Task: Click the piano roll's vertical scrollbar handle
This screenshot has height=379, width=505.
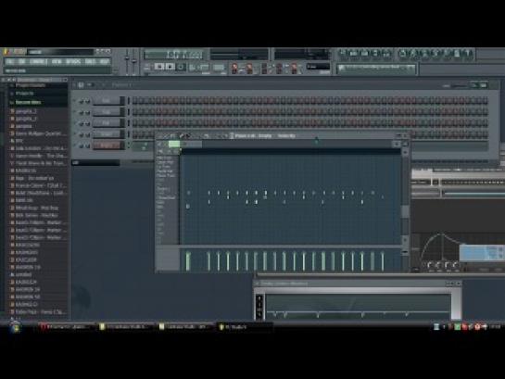Action: coord(406,211)
